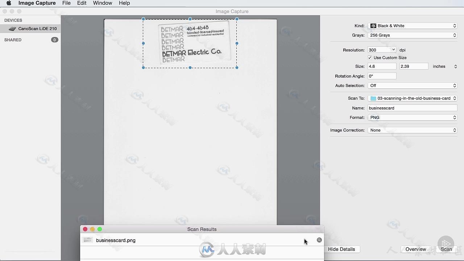This screenshot has width=464, height=261.
Task: Open the Format dropdown showing PNG
Action: pyautogui.click(x=413, y=117)
